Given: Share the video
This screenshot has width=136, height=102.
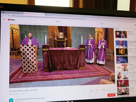Looking at the screenshot, I should (103, 90).
